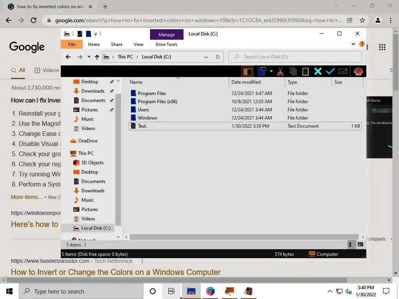
Task: Switch to the Home ribbon tab
Action: (x=94, y=44)
